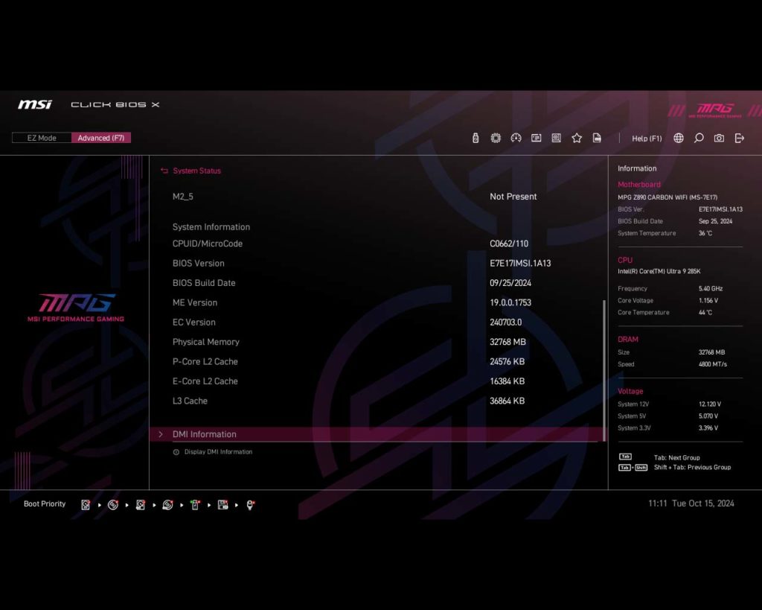Select the BIOS Version row label

point(198,263)
